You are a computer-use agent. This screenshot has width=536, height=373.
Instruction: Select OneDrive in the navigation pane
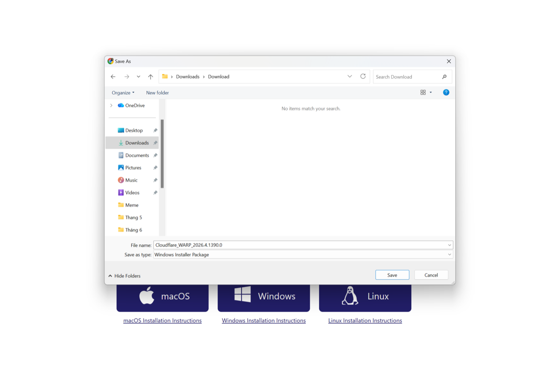pos(131,105)
